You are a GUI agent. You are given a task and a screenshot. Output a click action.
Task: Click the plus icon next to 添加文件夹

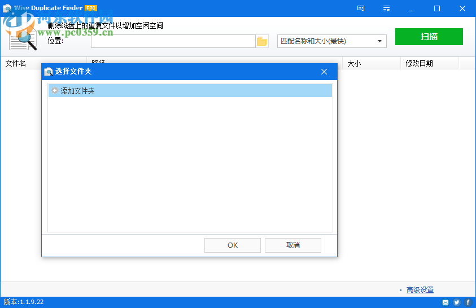(55, 90)
